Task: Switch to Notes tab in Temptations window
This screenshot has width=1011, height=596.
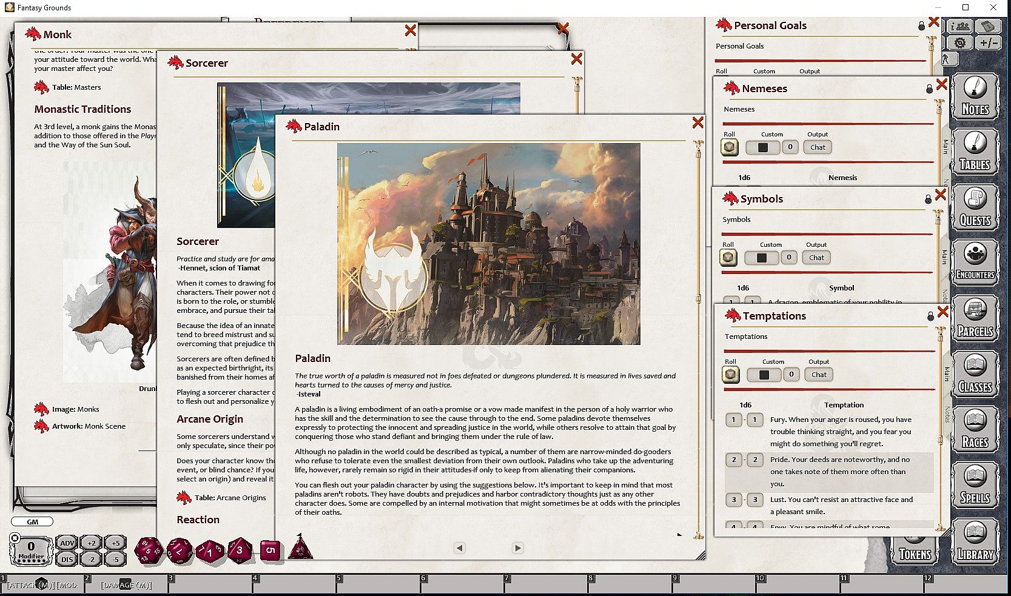Action: point(947,415)
